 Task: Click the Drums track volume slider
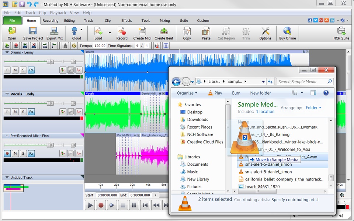[x=51, y=62]
